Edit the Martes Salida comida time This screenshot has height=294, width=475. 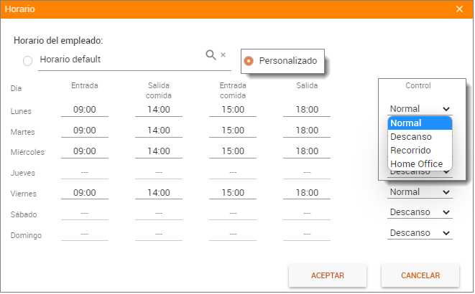coord(158,131)
